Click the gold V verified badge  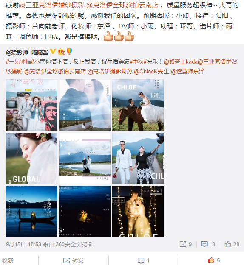click(x=53, y=52)
